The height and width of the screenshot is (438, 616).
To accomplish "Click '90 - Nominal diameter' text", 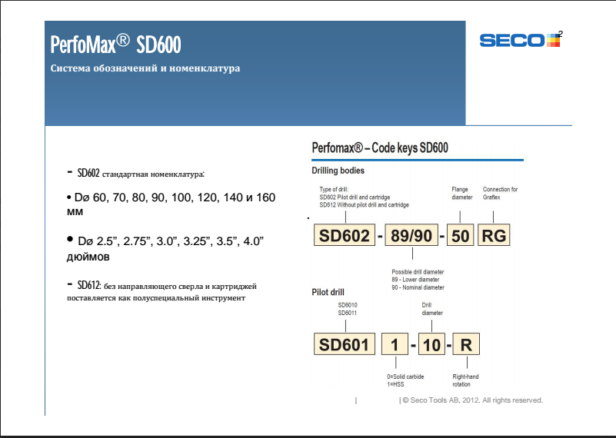I will tap(418, 287).
